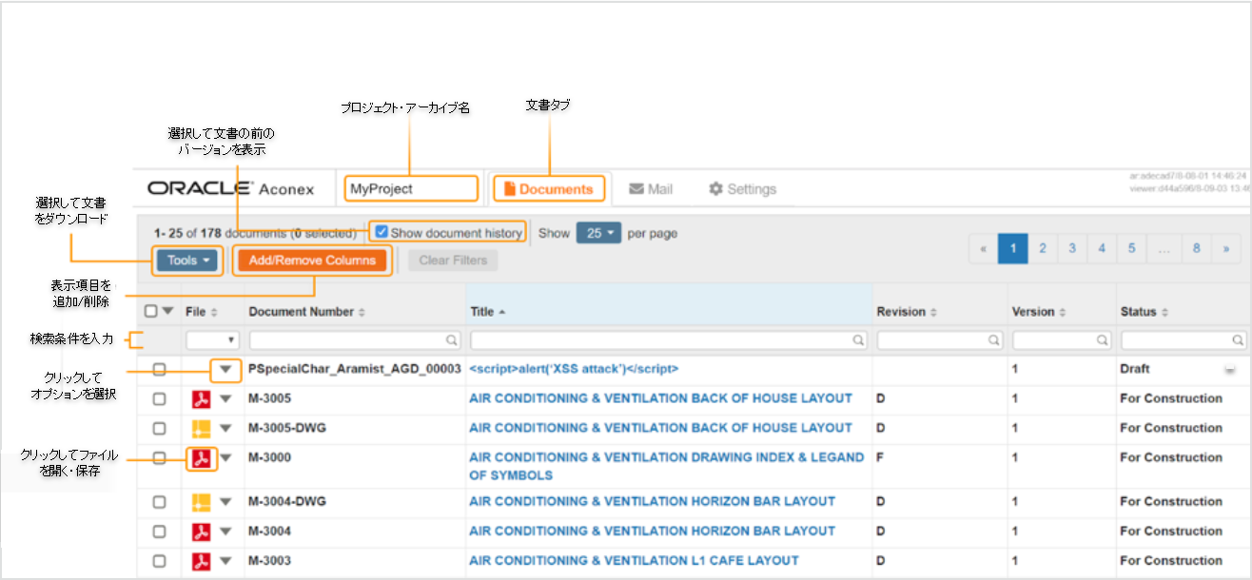Go to page 3 of results

tap(1072, 248)
